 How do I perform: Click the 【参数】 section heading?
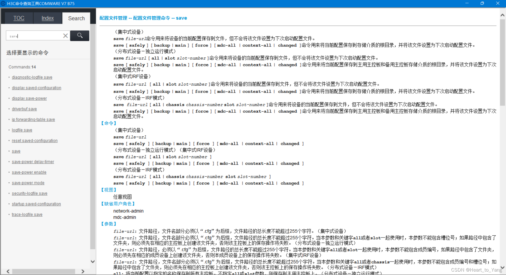[x=109, y=224]
